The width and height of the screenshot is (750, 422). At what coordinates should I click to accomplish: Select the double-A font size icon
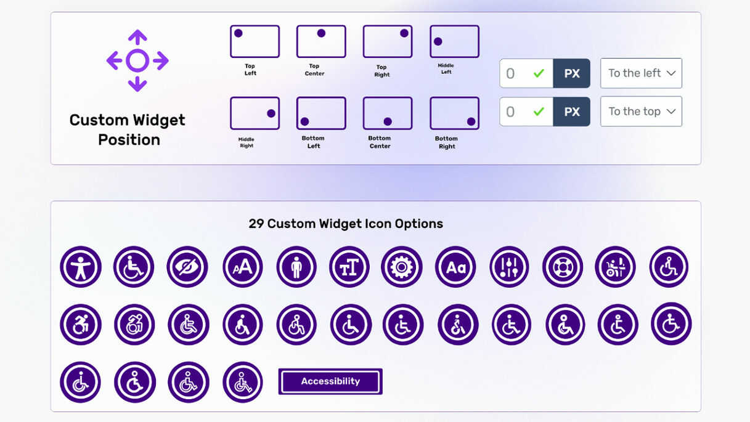tap(243, 267)
